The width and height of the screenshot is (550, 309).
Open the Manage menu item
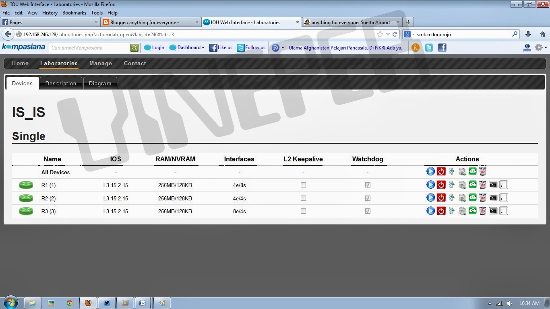pos(101,63)
